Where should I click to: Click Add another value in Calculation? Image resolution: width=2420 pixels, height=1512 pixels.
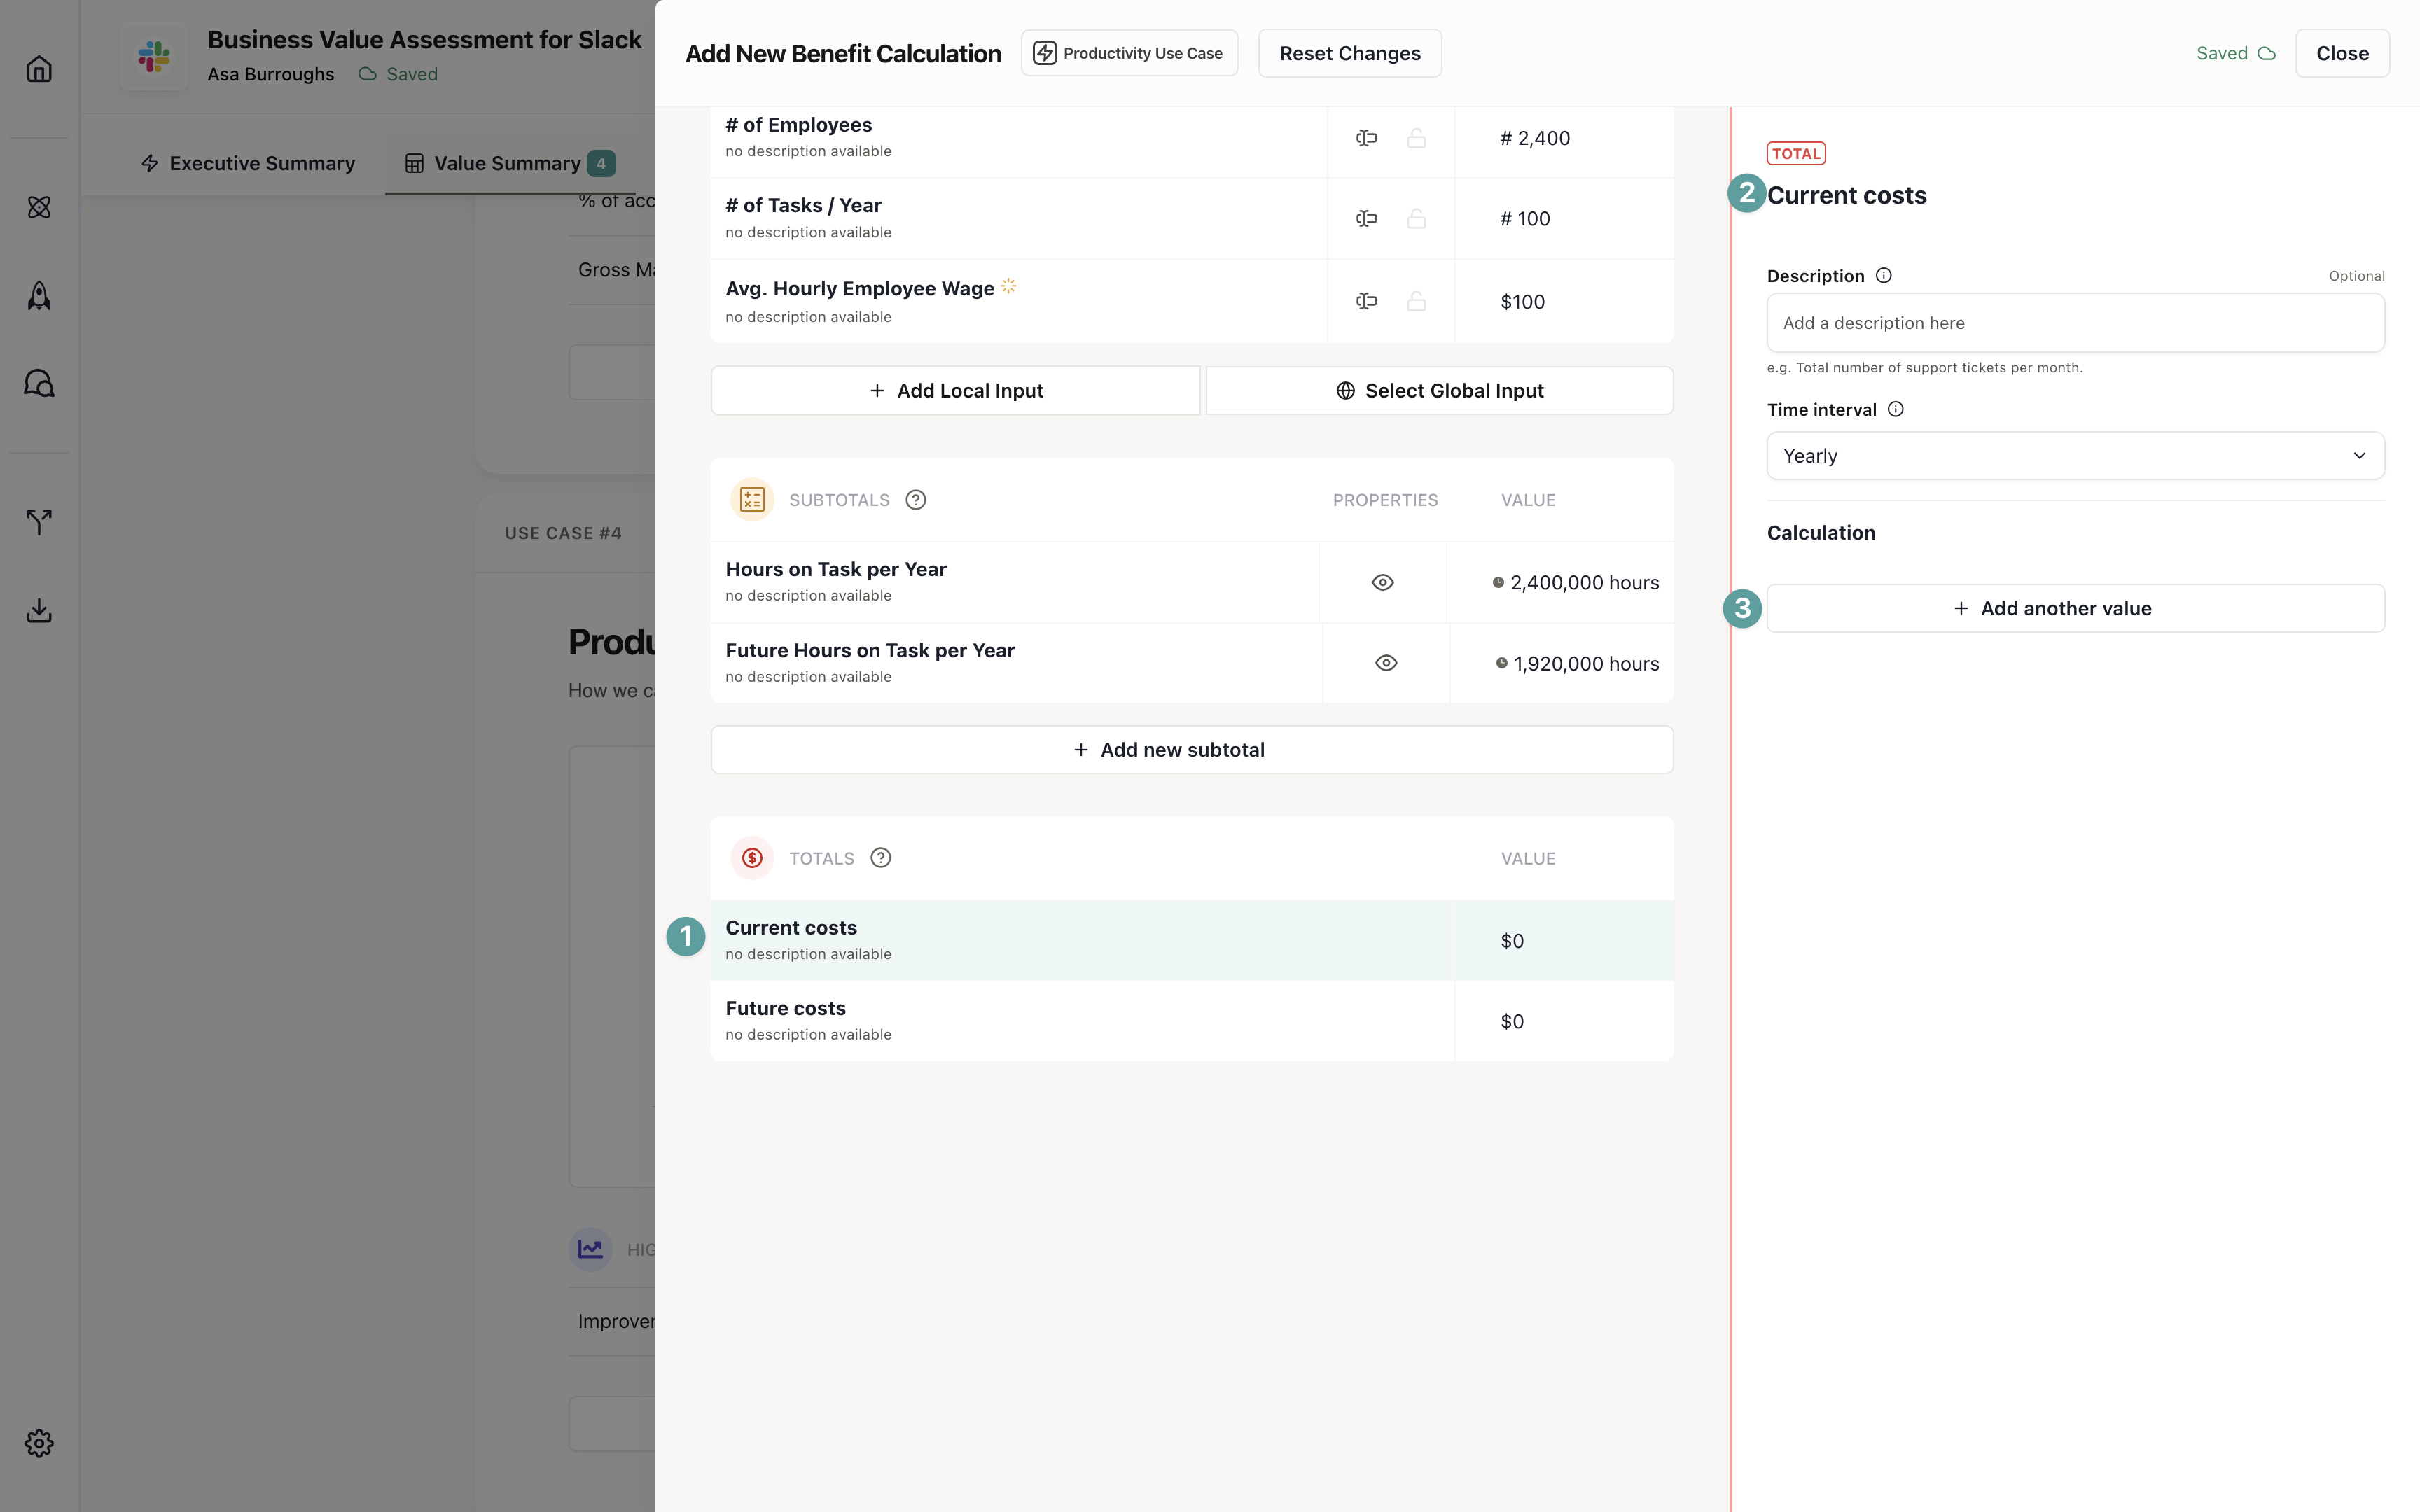click(x=2075, y=608)
